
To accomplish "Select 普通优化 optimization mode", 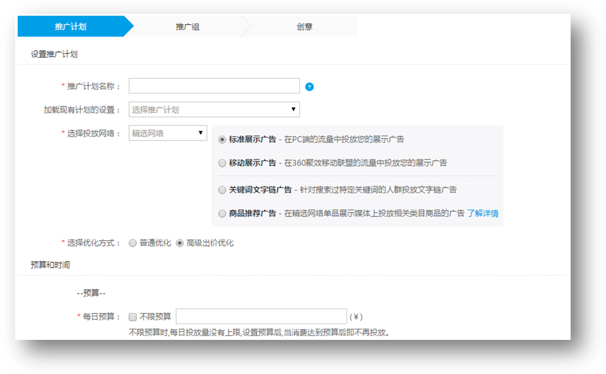I will tap(132, 243).
